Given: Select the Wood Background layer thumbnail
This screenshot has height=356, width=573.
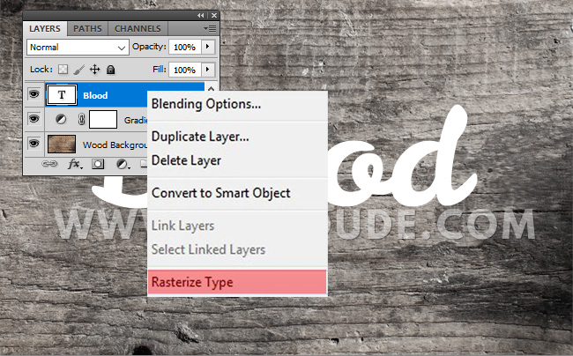Looking at the screenshot, I should point(62,144).
